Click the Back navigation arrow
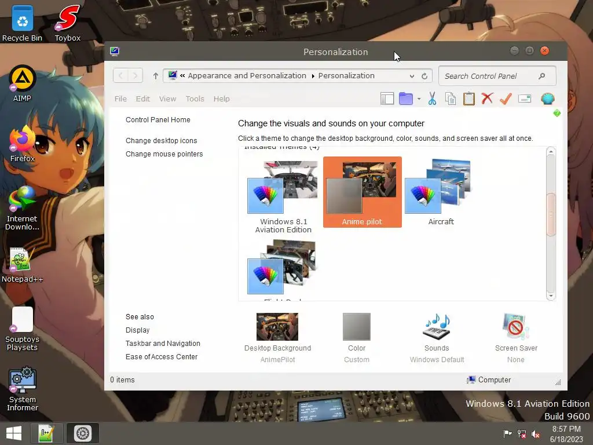Image resolution: width=593 pixels, height=445 pixels. 120,76
